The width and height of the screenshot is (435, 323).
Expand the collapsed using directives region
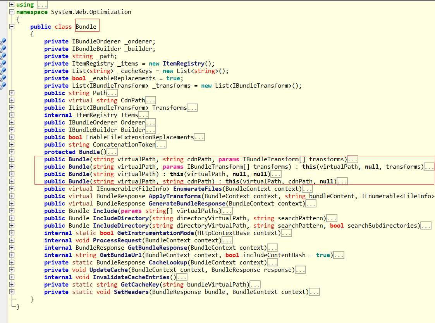tap(12, 4)
